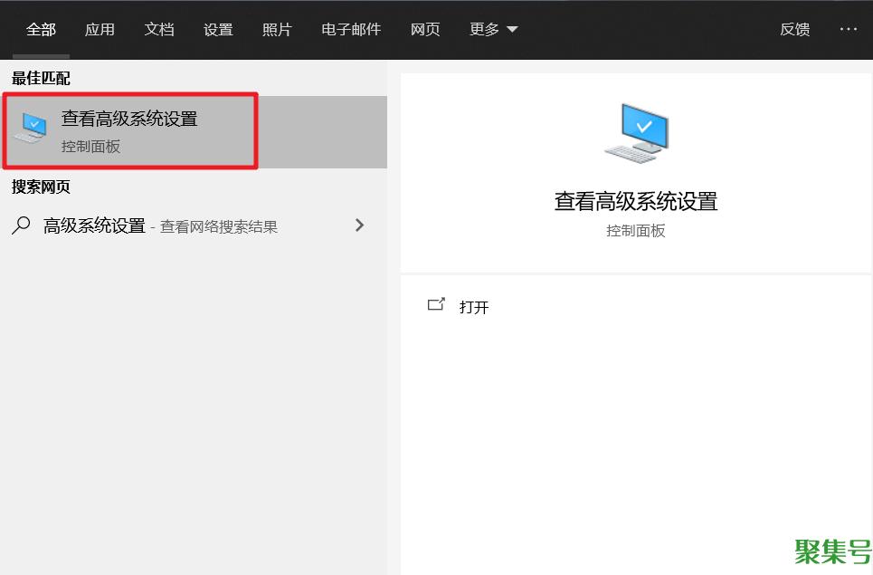Click 查看高级系统设置 title in preview pane

click(636, 201)
